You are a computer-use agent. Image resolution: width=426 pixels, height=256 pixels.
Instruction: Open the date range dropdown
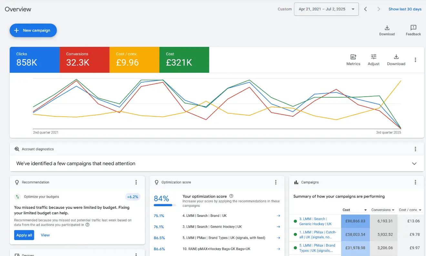click(x=326, y=9)
